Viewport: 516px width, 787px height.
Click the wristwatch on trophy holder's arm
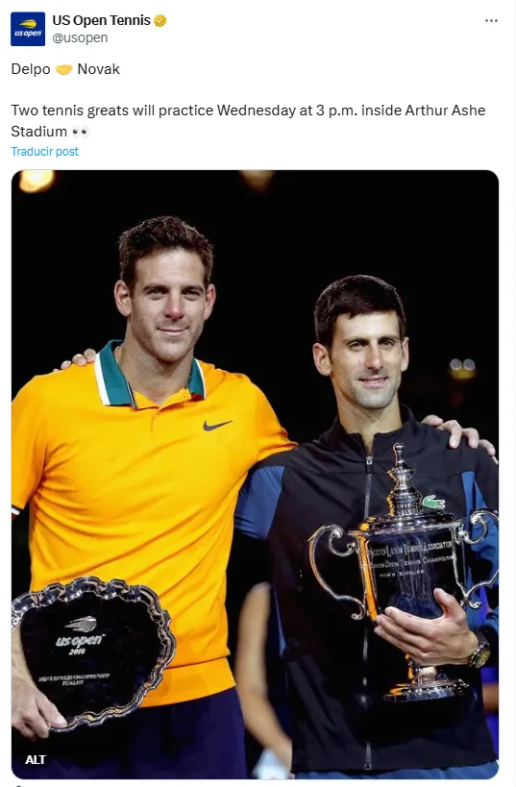coord(480,651)
